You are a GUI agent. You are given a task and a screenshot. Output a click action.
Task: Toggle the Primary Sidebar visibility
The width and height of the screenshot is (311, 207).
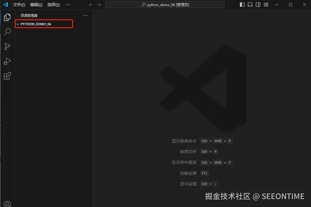(242, 5)
